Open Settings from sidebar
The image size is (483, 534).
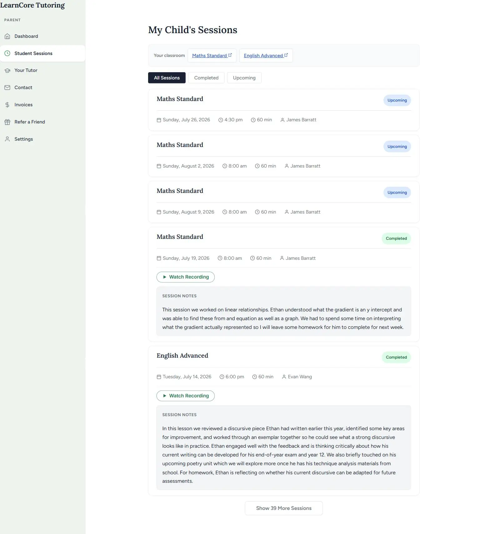pyautogui.click(x=42, y=139)
